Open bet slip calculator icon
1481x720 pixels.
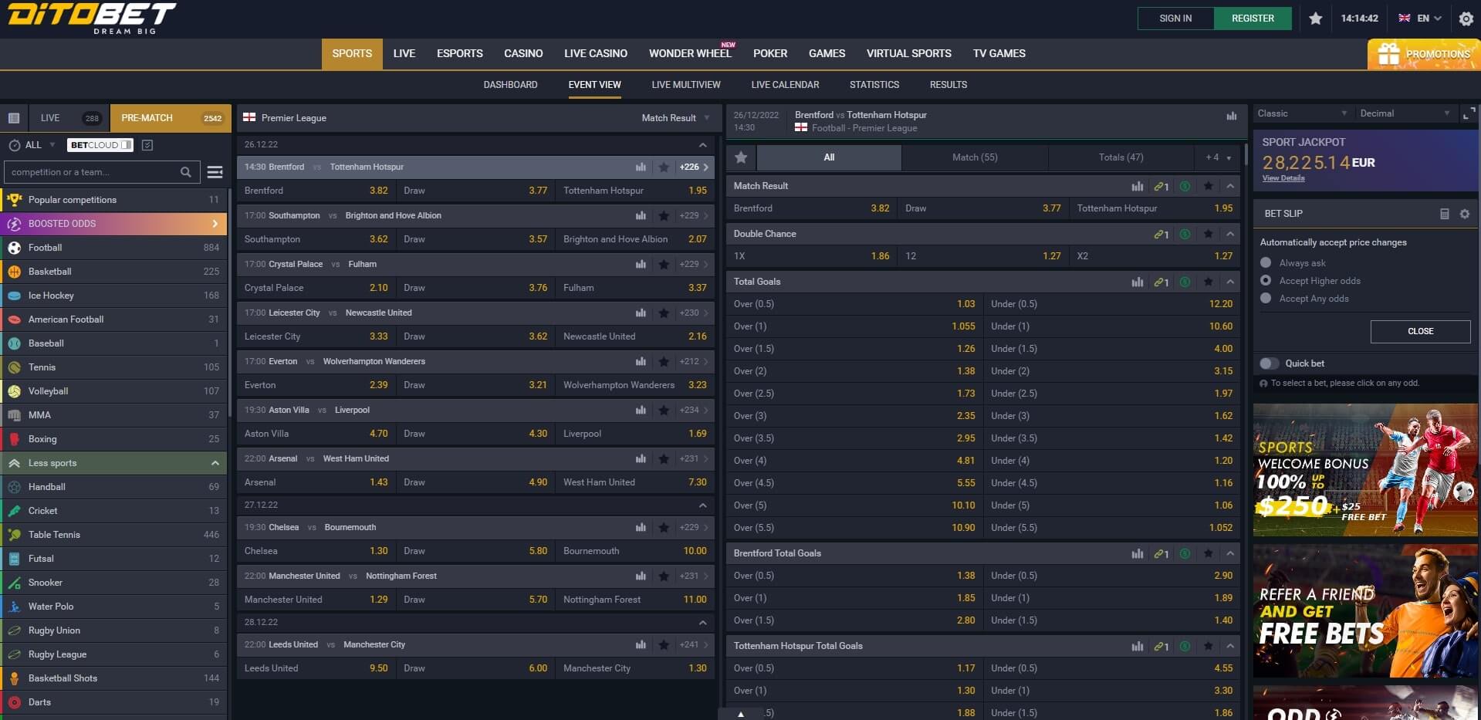(x=1445, y=214)
